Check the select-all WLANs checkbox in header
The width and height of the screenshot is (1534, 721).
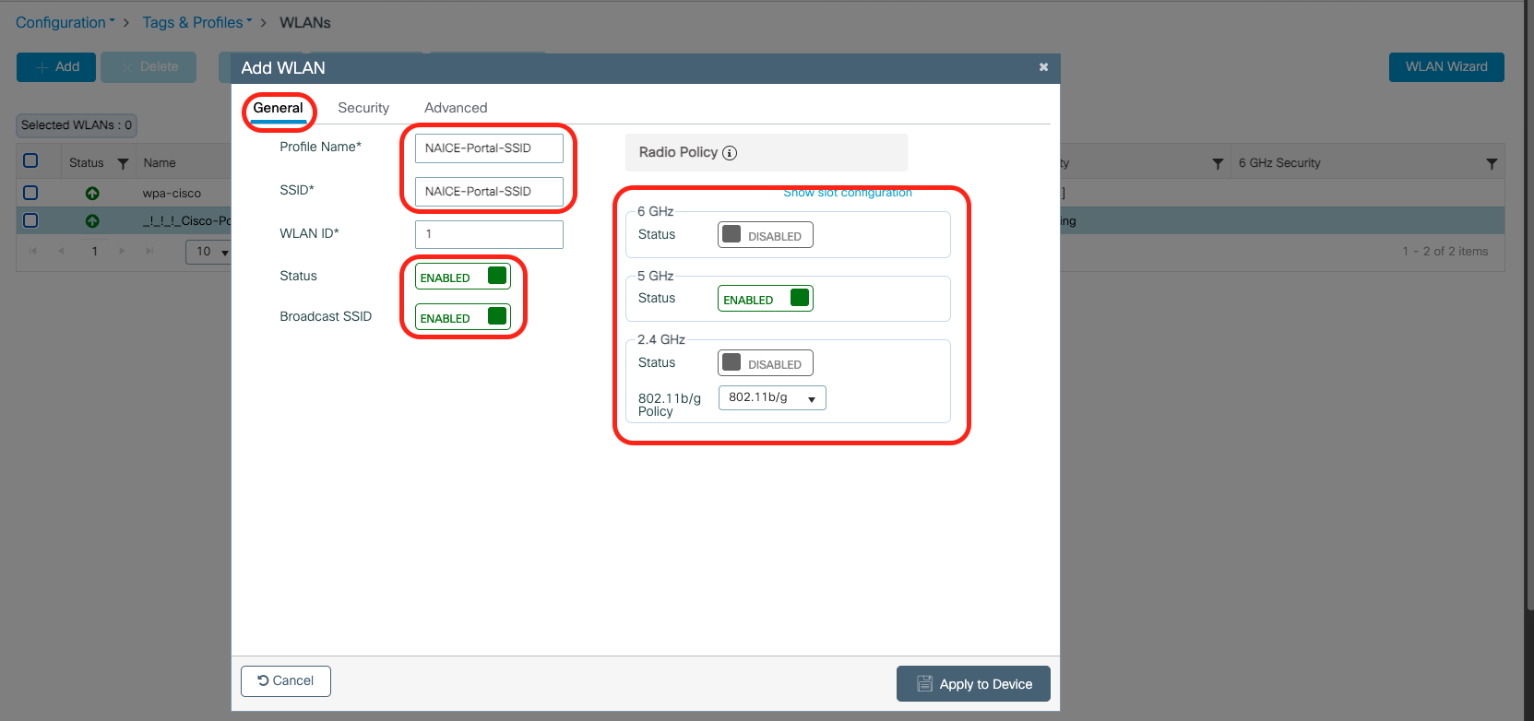pos(30,161)
